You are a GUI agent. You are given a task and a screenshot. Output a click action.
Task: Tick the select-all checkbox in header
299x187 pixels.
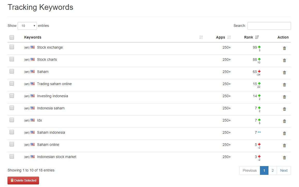(x=12, y=37)
